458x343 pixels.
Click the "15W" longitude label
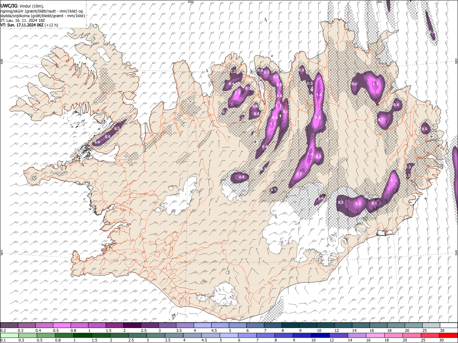(x=379, y=2)
